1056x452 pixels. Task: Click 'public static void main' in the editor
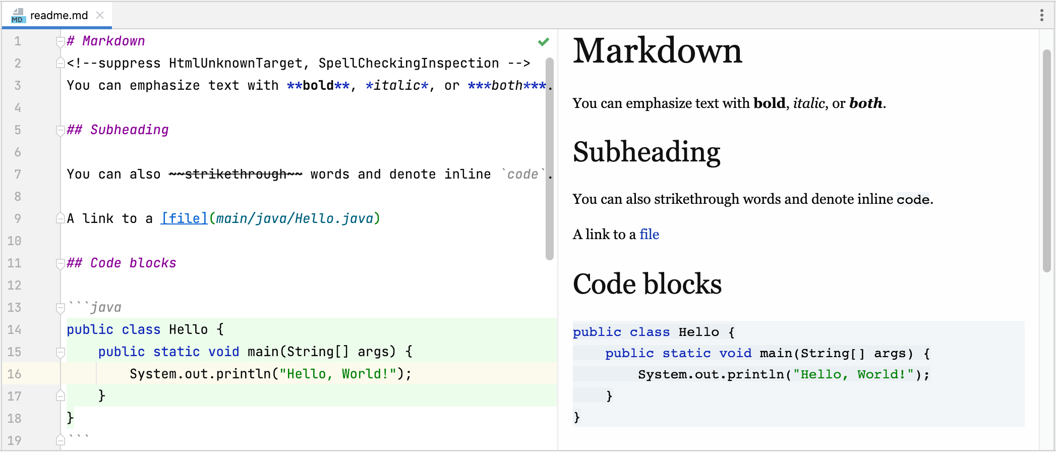(189, 352)
